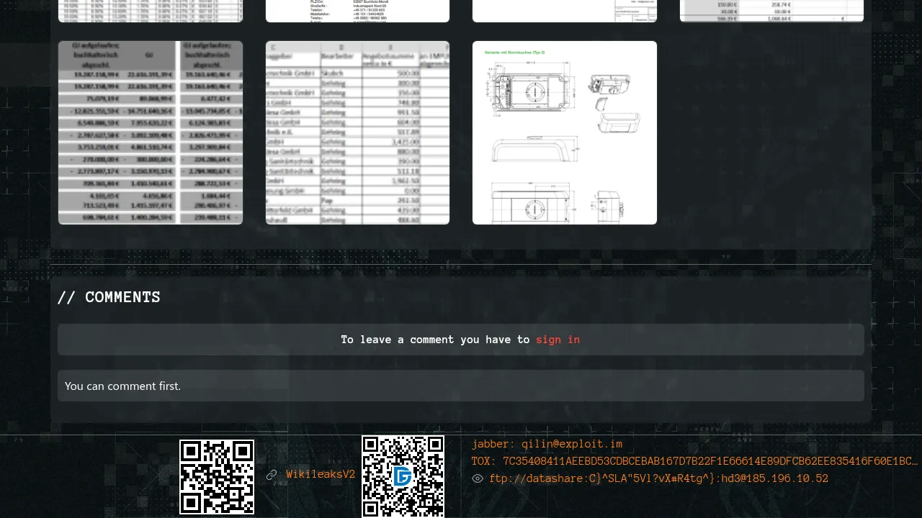Click the "You can comment first." box
Screen dimensions: 922x518
click(461, 386)
